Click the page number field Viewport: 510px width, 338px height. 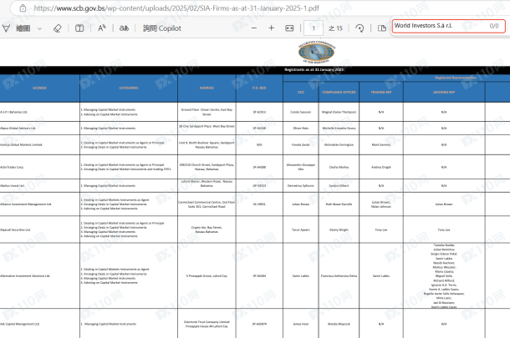[x=314, y=28]
